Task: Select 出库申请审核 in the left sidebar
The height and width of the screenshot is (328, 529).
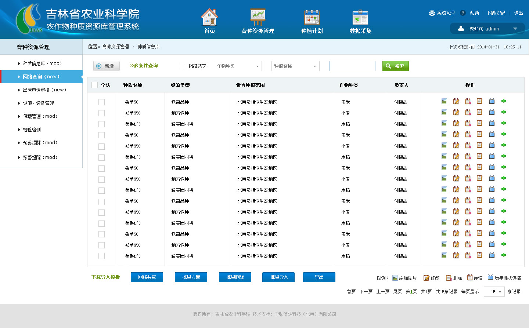Action: coord(44,90)
